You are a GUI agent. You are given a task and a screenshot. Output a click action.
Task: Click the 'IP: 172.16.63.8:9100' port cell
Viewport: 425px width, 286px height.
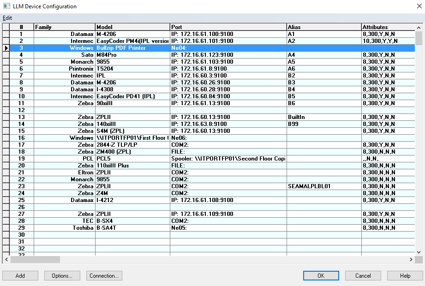[x=228, y=124]
